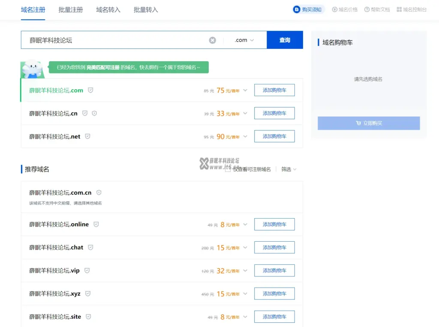Click the shield icon beside 薛眠羊科技论坛.com

(x=90, y=90)
